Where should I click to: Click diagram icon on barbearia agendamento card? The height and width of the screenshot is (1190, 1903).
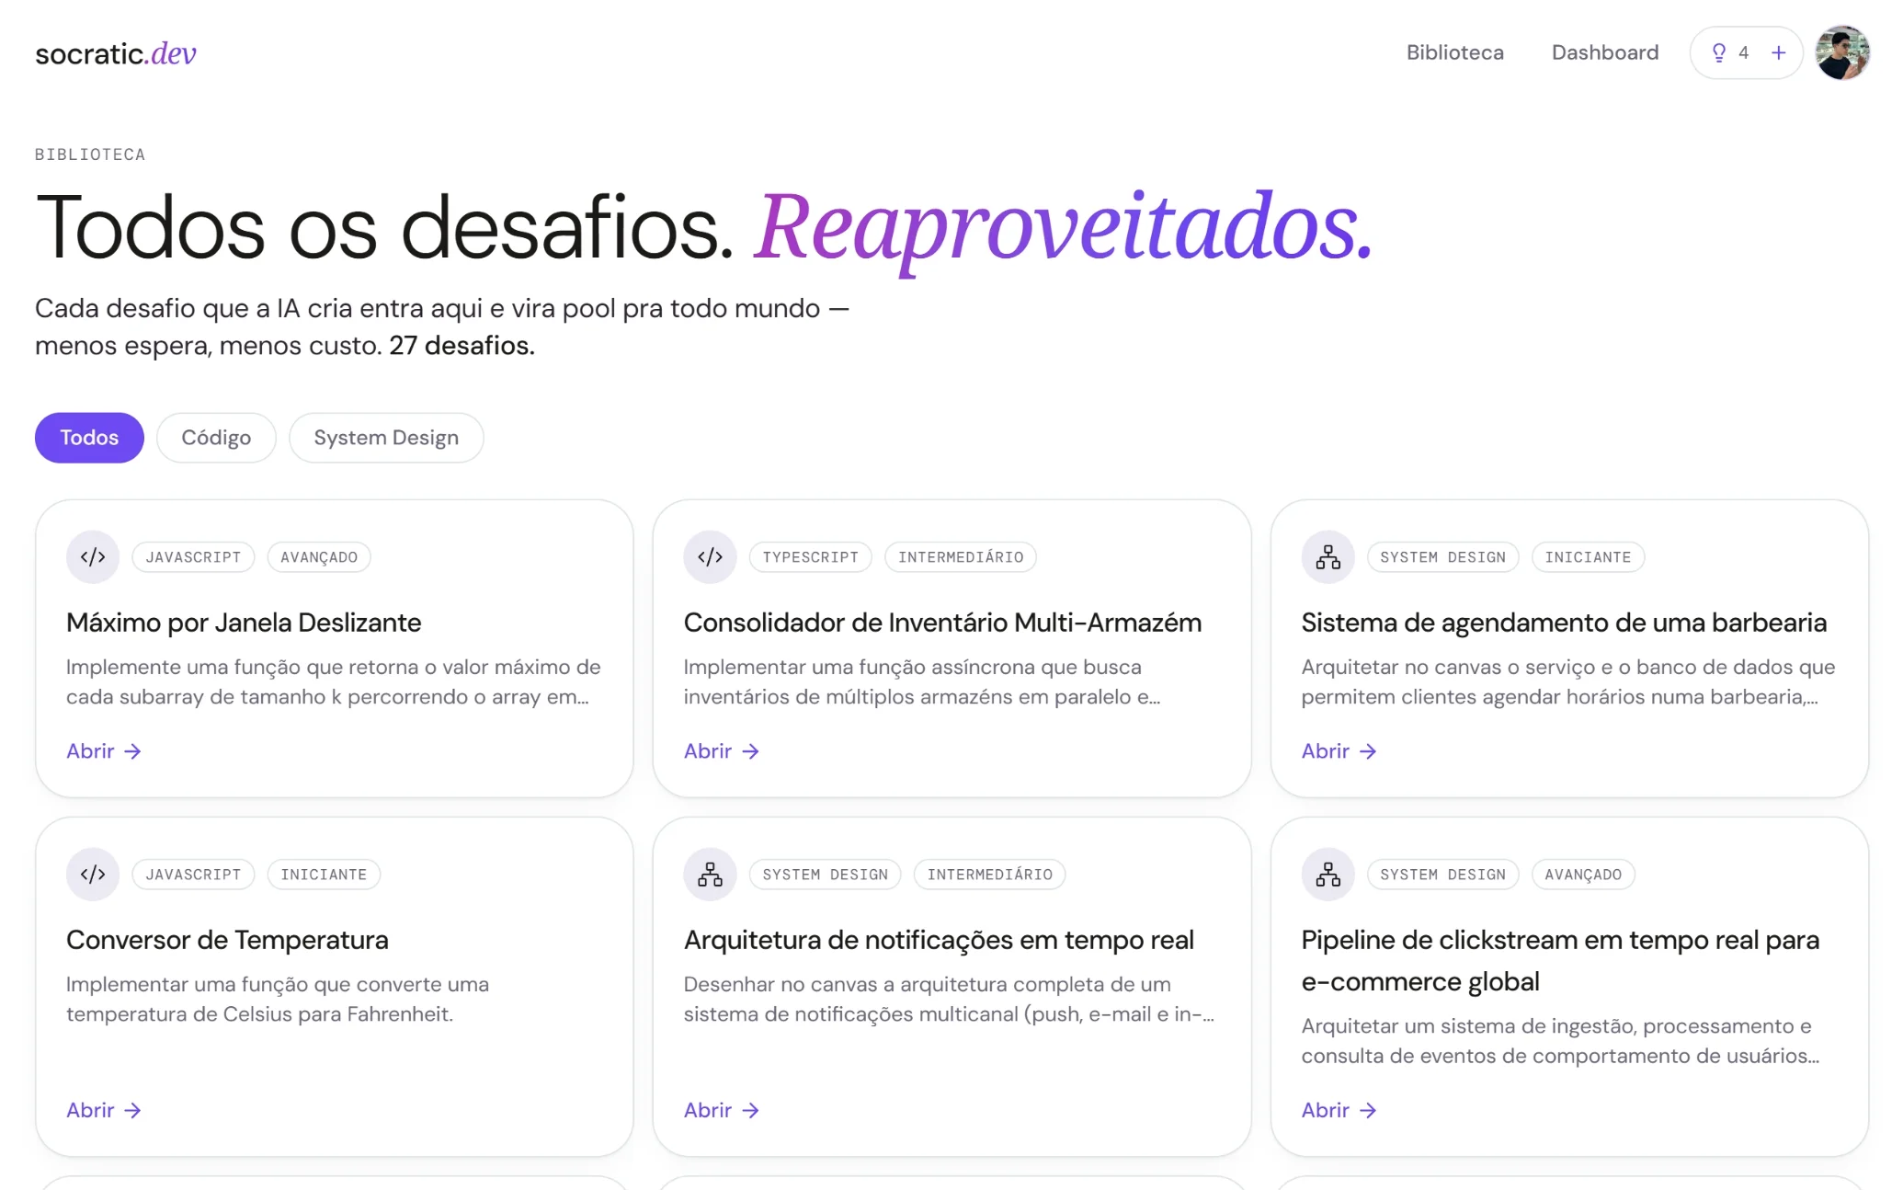1328,557
